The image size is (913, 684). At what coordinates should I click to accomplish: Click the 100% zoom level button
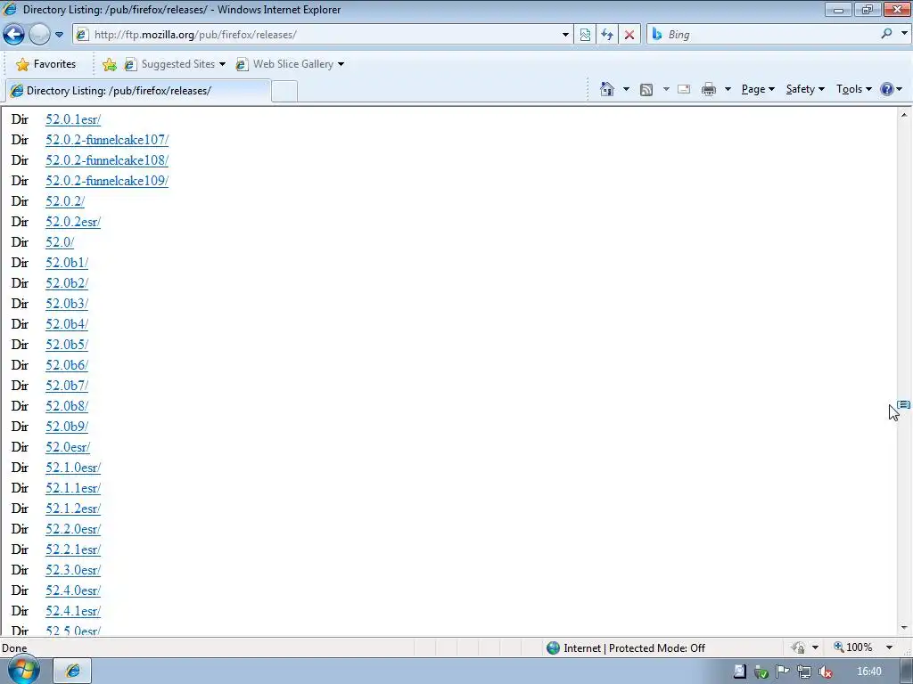853,647
